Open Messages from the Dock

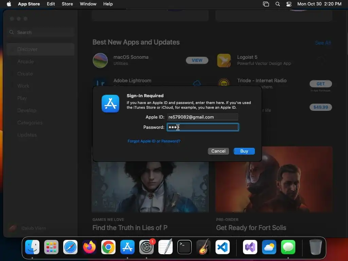click(x=288, y=247)
